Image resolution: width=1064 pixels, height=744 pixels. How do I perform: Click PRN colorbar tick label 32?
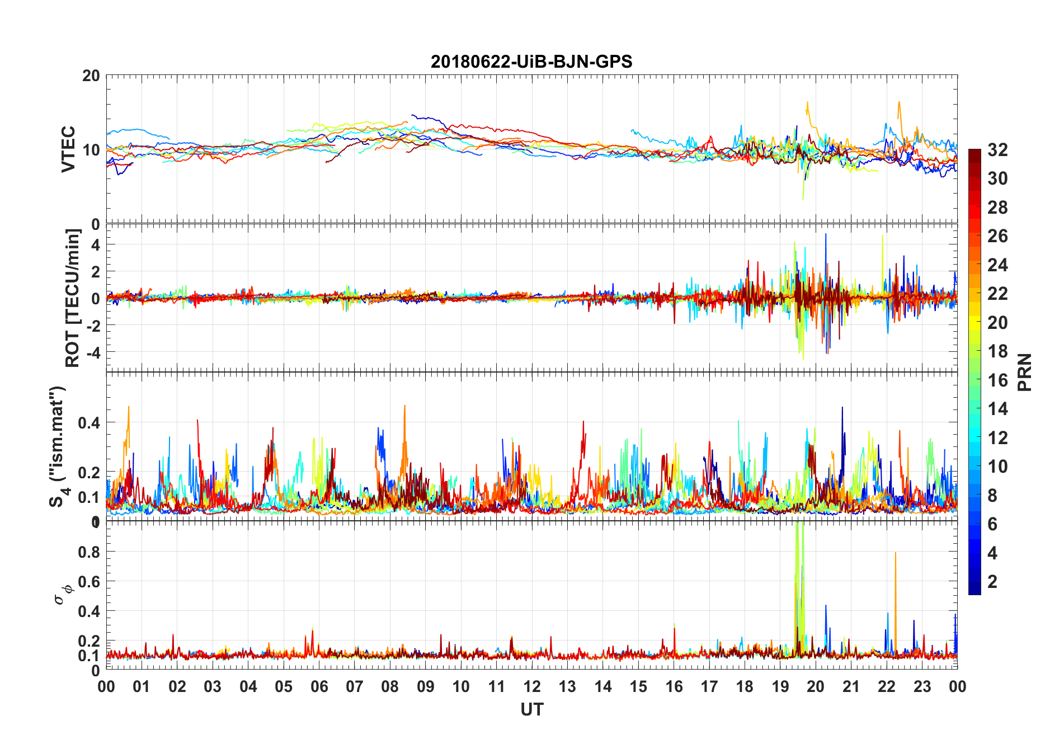[x=997, y=149]
